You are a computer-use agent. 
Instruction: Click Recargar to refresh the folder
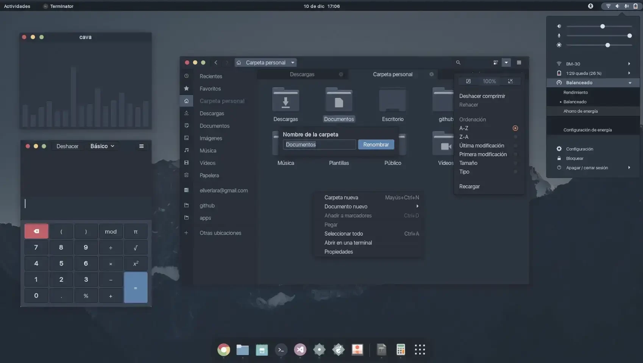tap(469, 186)
